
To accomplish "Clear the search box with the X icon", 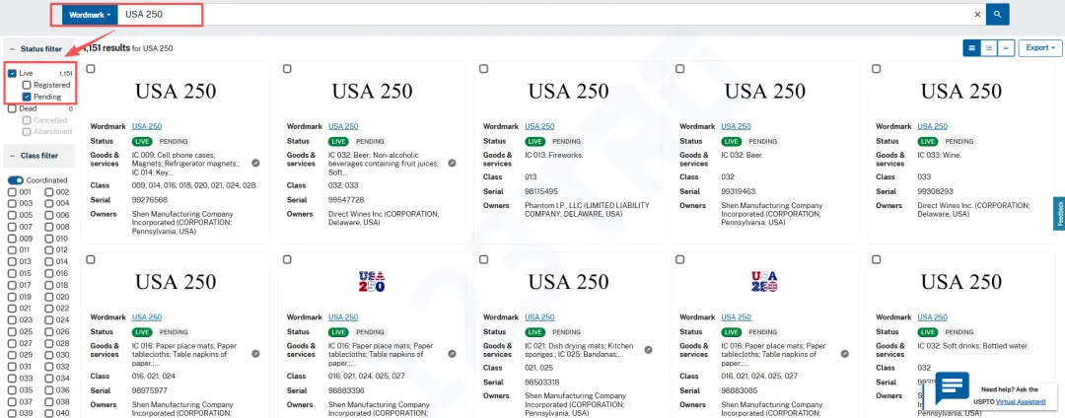I will (x=977, y=15).
